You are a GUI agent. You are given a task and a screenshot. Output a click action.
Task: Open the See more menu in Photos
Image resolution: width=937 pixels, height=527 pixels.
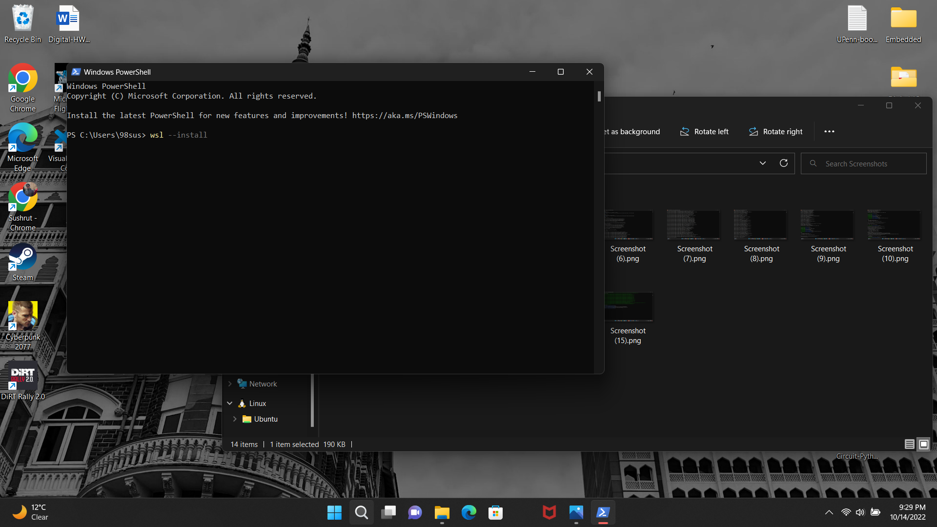coord(829,131)
